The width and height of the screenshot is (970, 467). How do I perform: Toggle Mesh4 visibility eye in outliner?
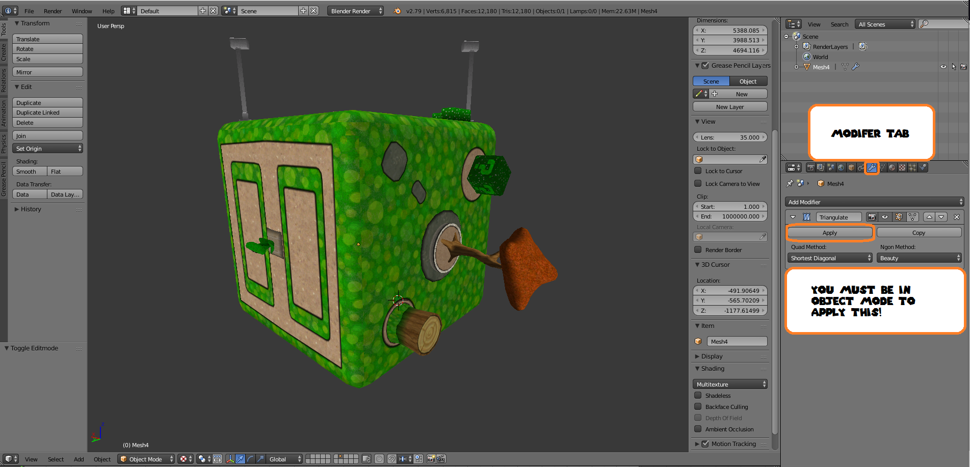point(943,67)
